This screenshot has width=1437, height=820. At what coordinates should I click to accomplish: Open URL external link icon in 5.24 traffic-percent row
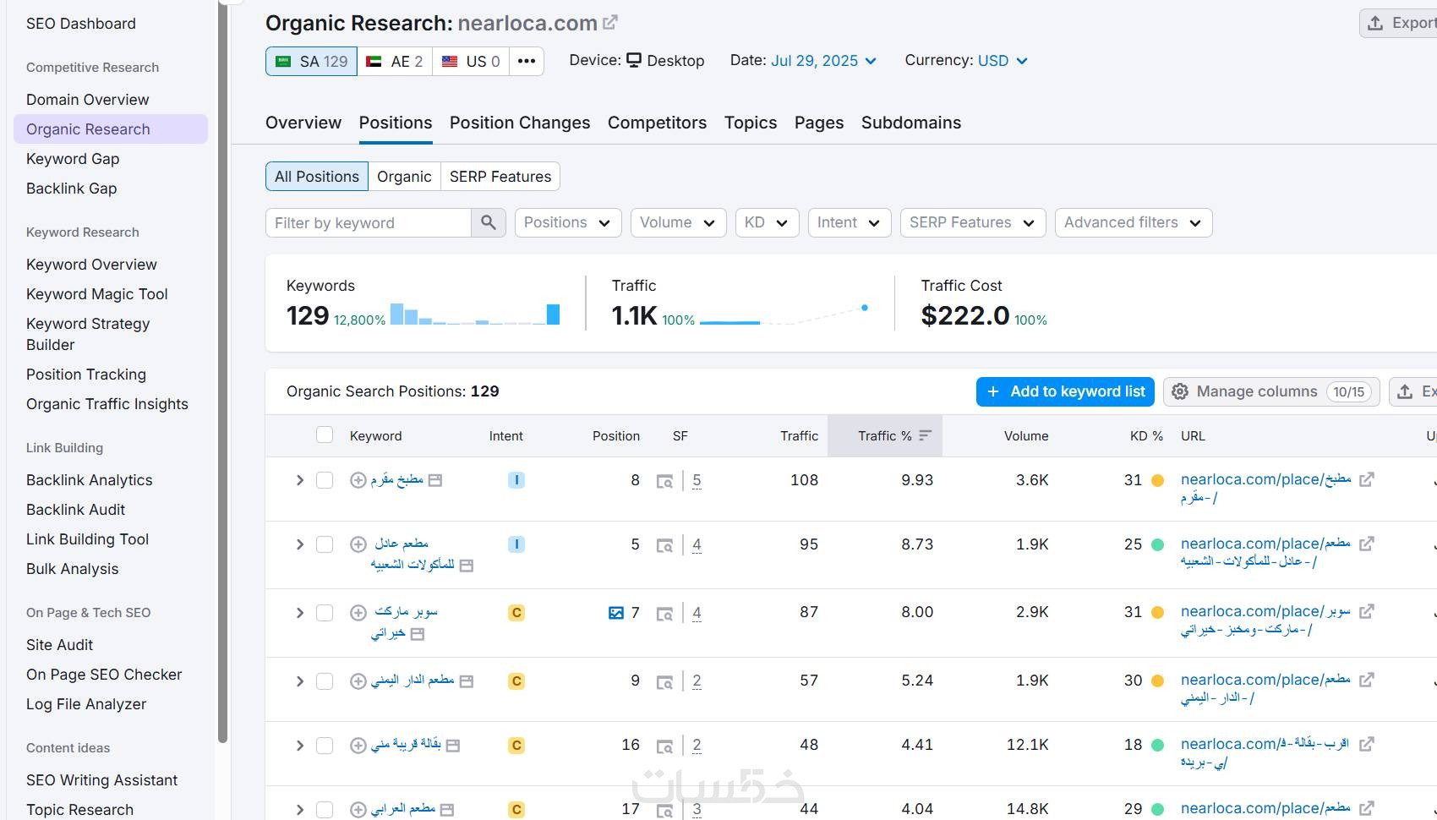(x=1367, y=680)
